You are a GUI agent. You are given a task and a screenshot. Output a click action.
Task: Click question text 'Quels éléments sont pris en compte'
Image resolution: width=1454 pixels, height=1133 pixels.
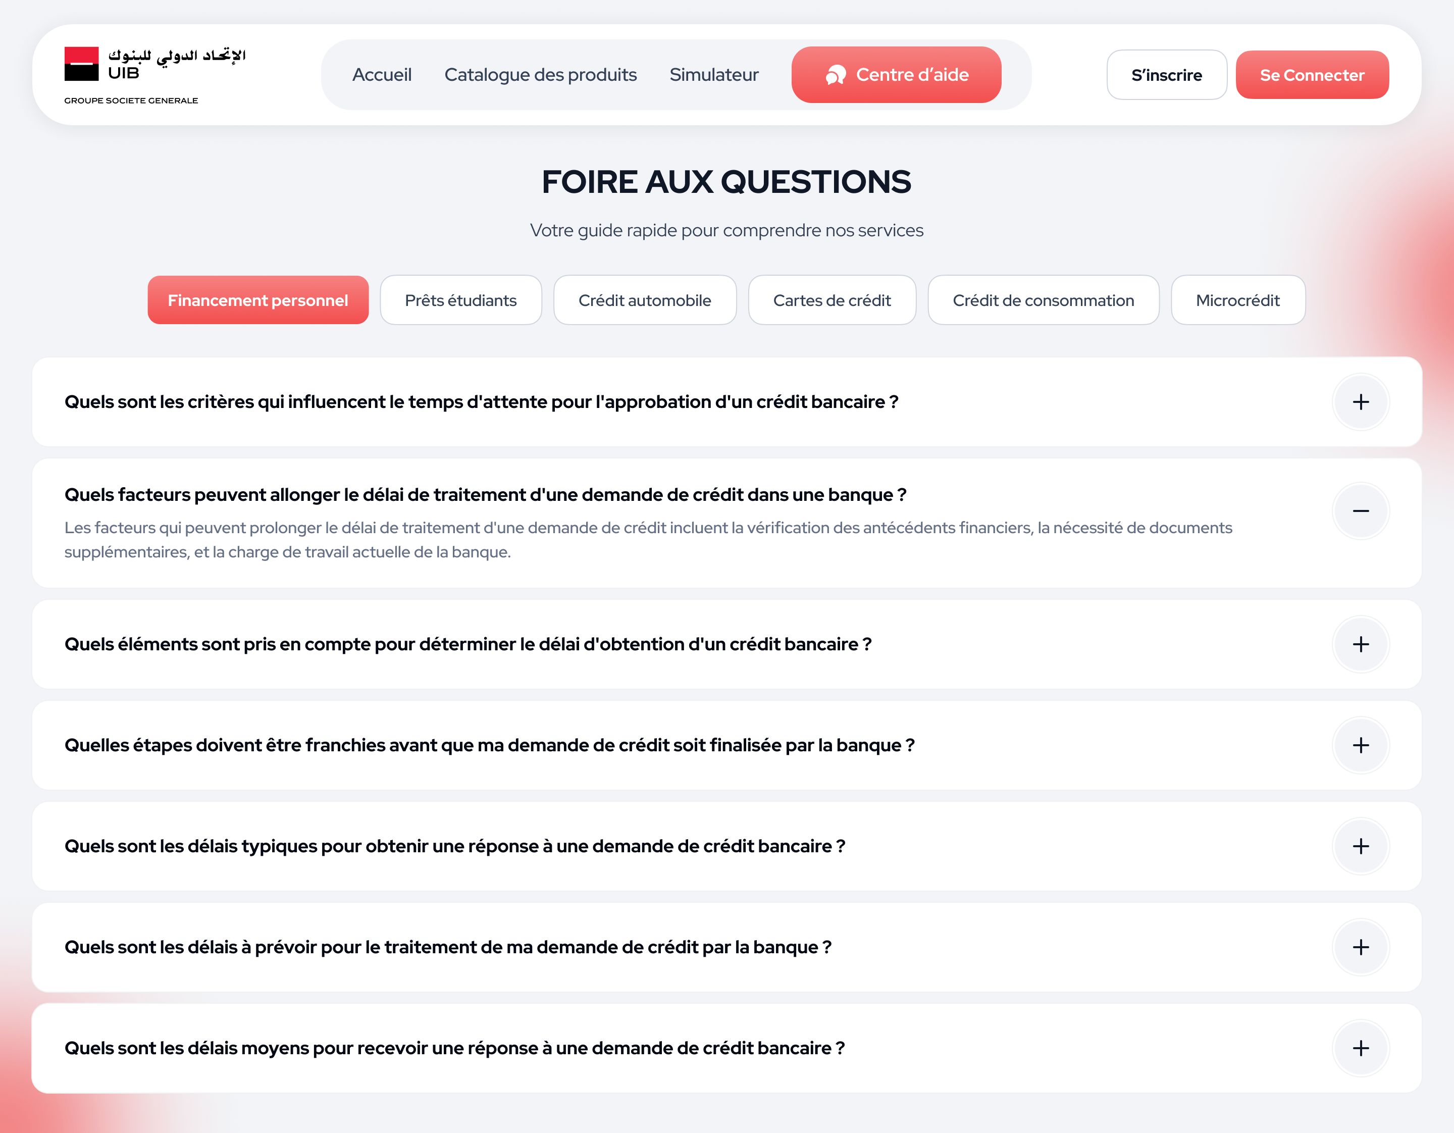[x=468, y=644]
